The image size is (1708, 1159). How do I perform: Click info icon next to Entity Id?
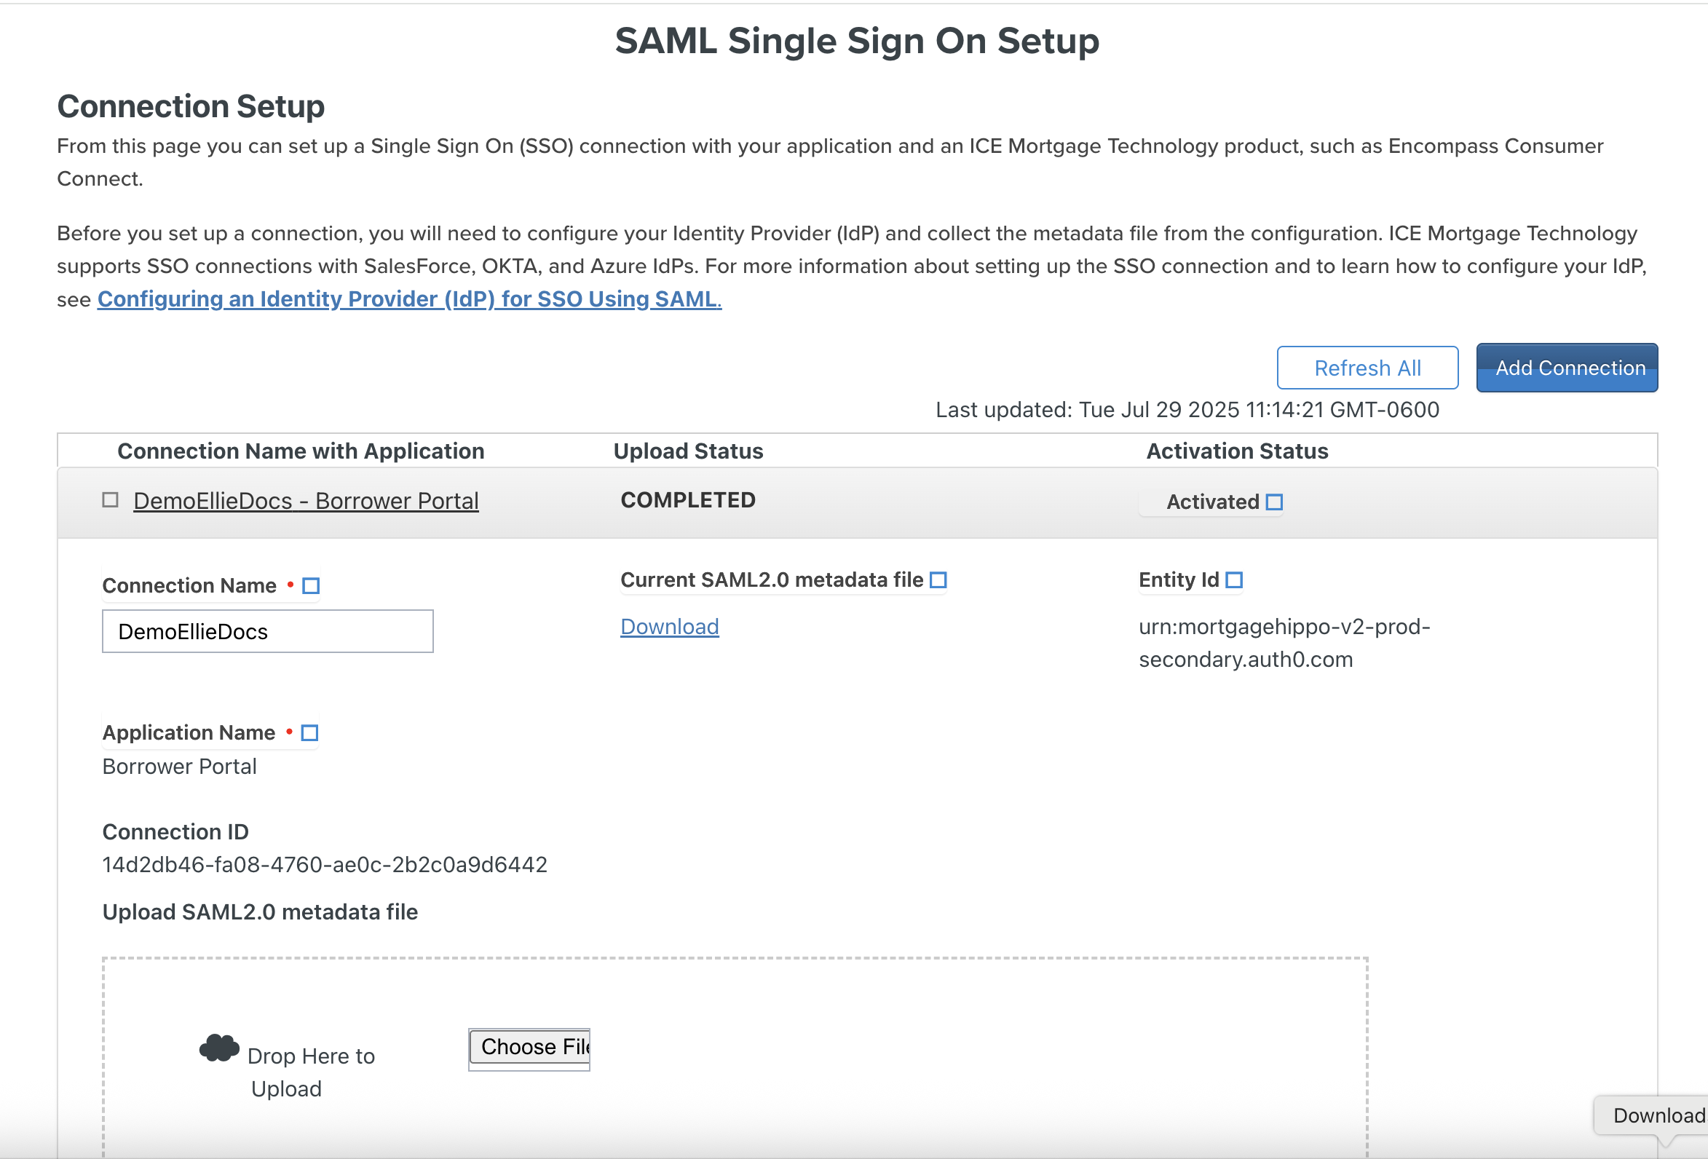(1234, 580)
